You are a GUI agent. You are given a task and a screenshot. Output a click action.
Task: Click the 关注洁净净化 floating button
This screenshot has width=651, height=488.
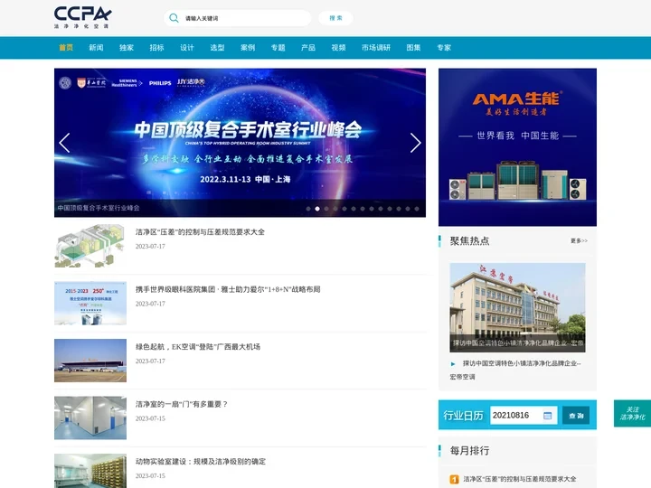(x=632, y=413)
